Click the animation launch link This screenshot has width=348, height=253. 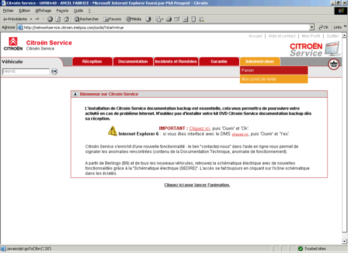click(197, 185)
